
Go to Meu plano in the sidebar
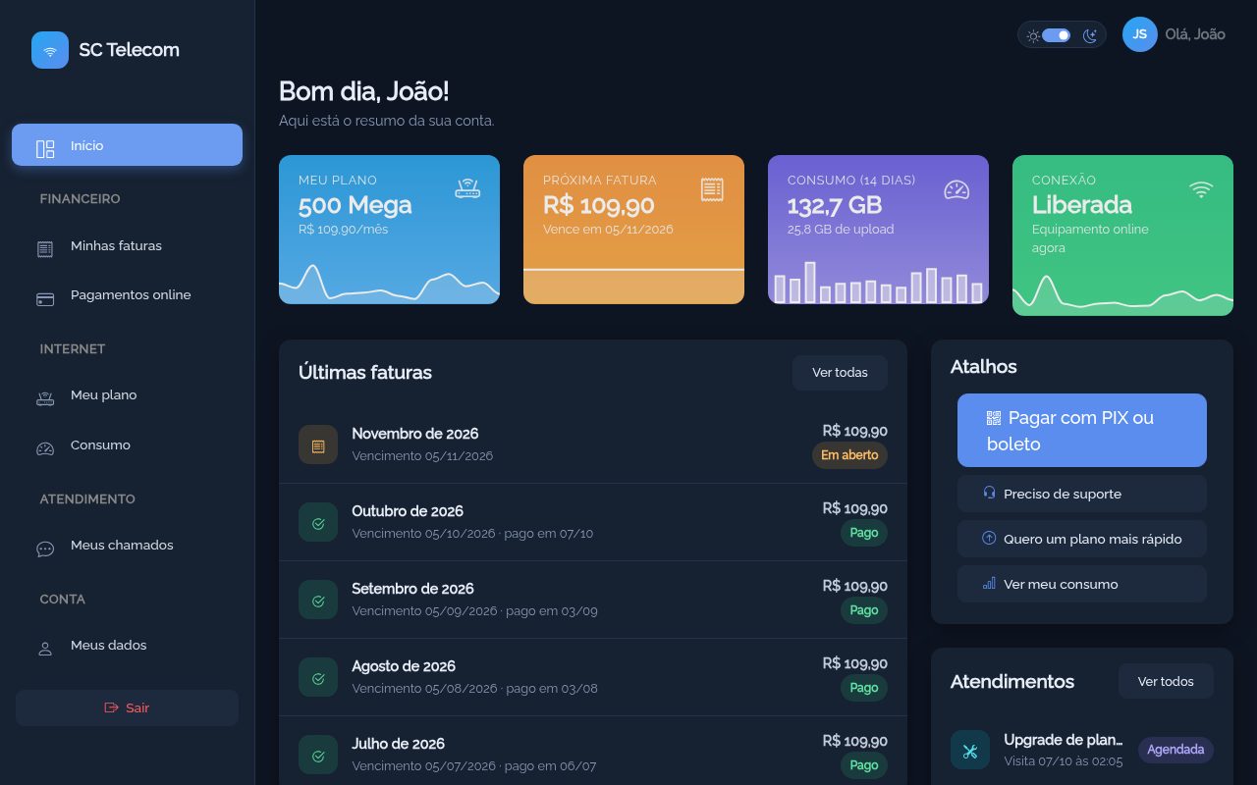[x=127, y=395]
